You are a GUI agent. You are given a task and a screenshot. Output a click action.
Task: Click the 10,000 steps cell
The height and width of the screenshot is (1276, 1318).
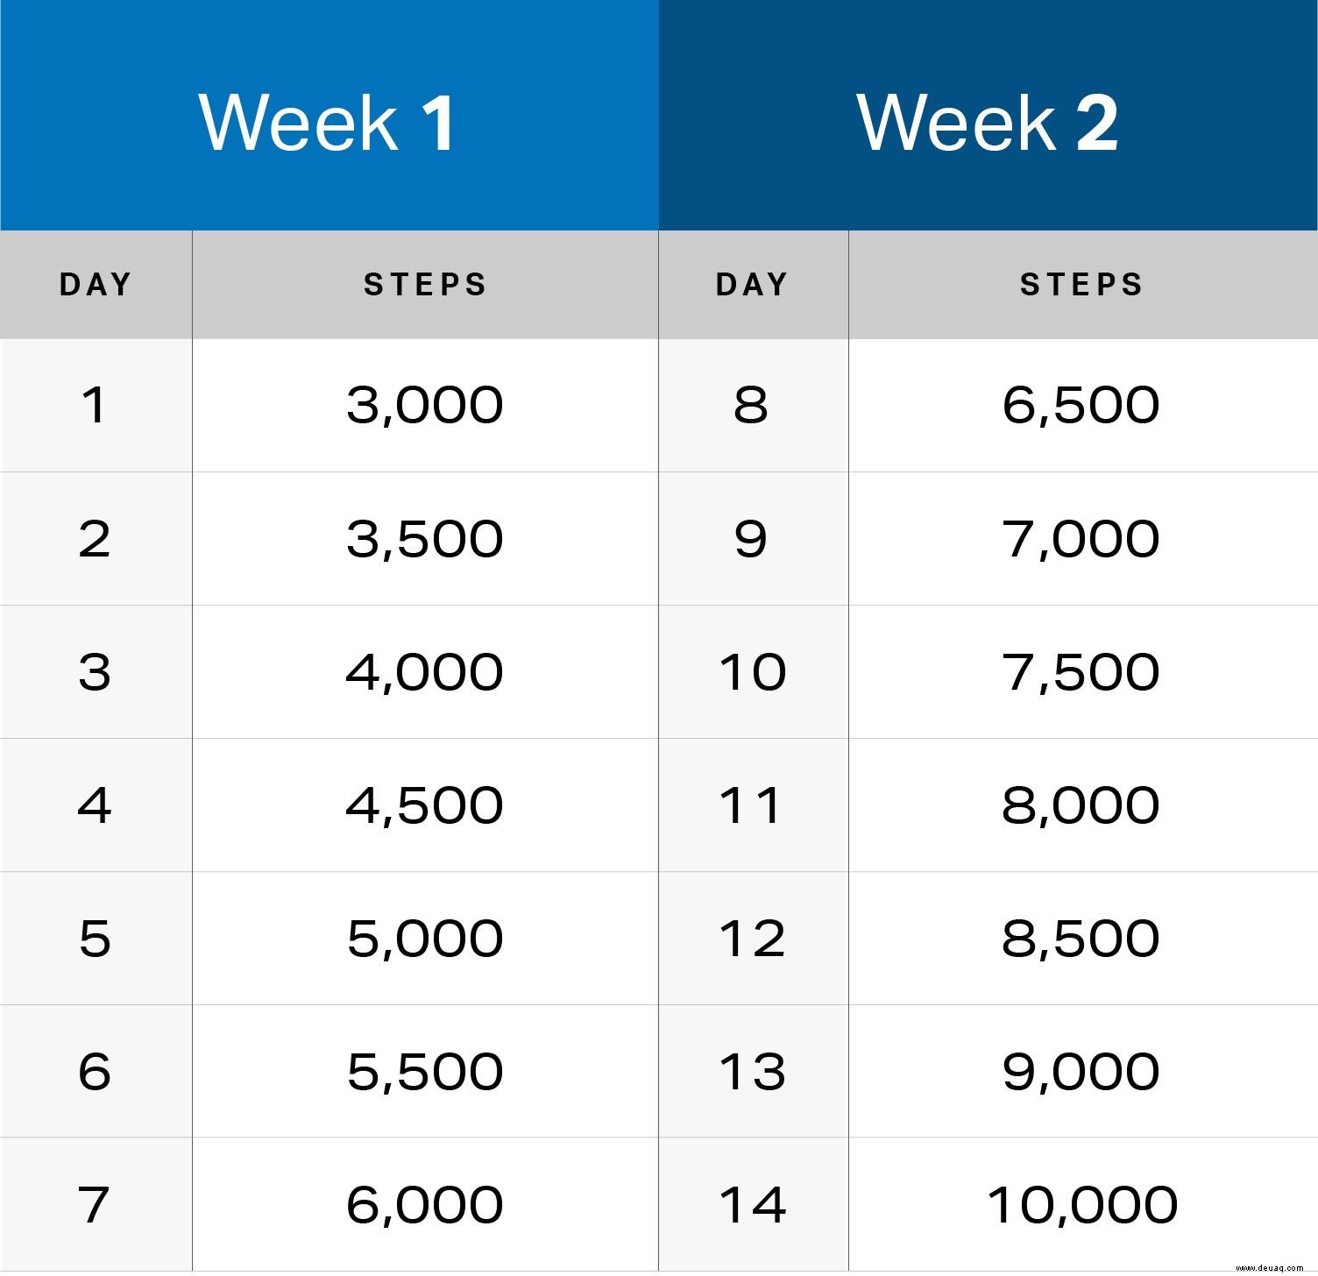pyautogui.click(x=1083, y=1205)
